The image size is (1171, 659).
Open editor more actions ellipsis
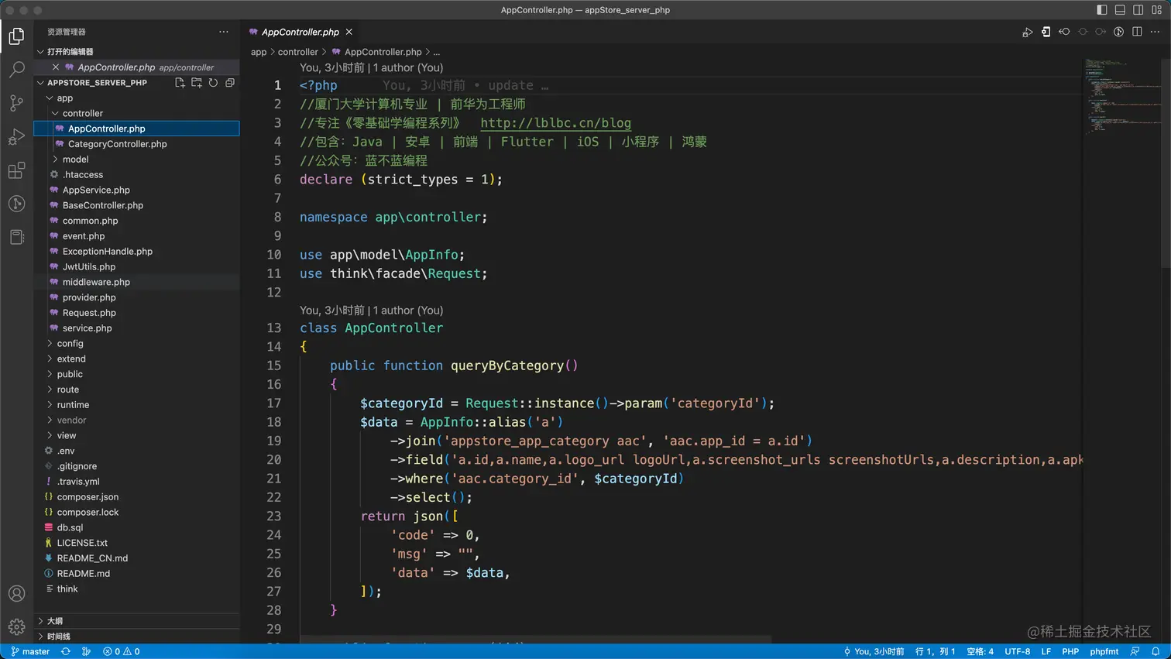coord(1155,32)
